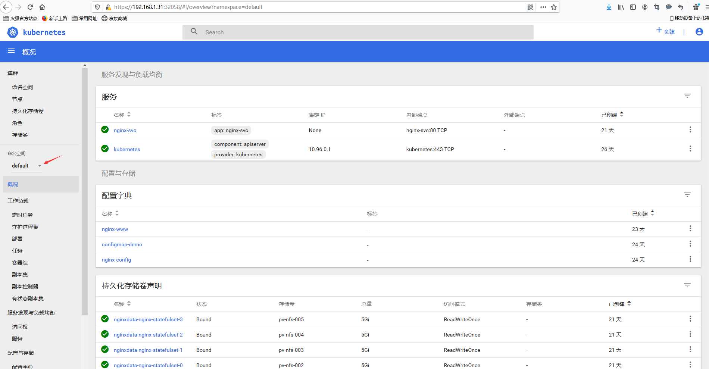Open the nginx-svc service link
Viewport: 709px width, 369px height.
125,130
